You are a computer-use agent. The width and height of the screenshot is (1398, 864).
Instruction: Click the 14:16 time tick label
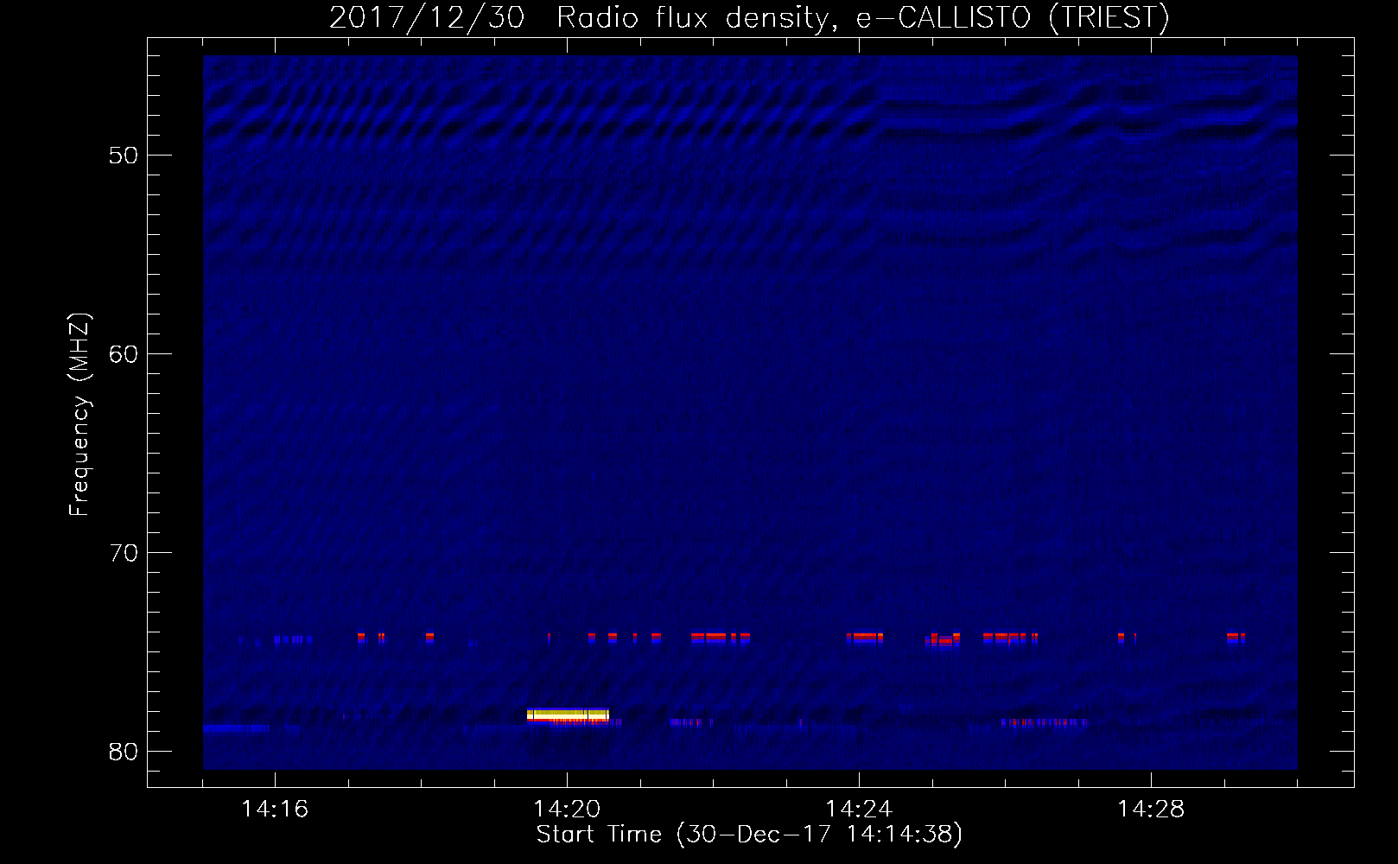point(275,809)
